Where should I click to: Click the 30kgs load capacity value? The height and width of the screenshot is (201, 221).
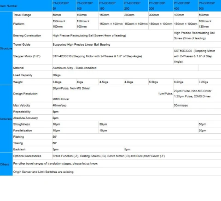coord(57,75)
